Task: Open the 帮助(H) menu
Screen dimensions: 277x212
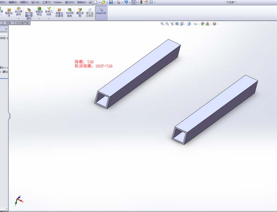Action: tap(81, 2)
